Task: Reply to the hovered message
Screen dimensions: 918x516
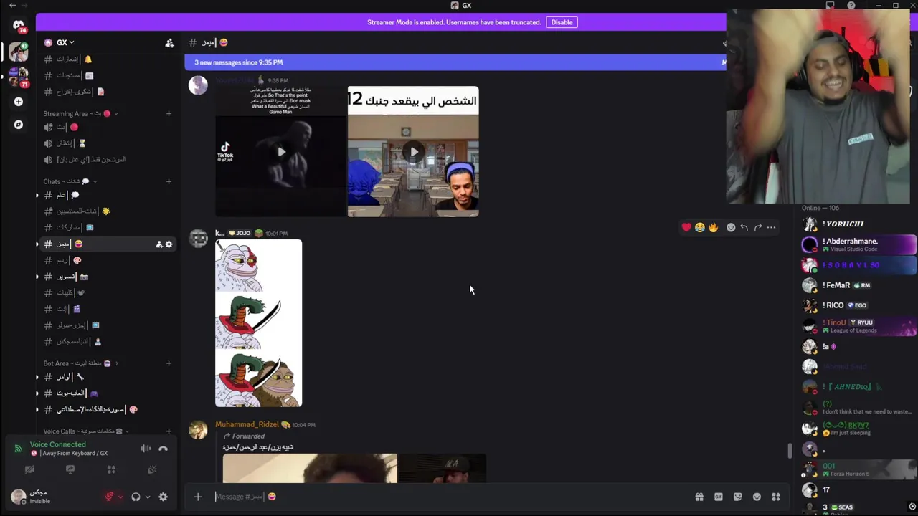Action: (744, 227)
